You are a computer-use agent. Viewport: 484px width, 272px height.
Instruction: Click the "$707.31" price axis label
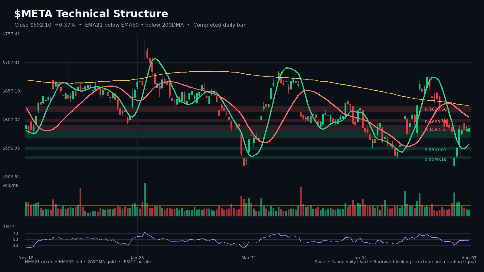(11, 63)
